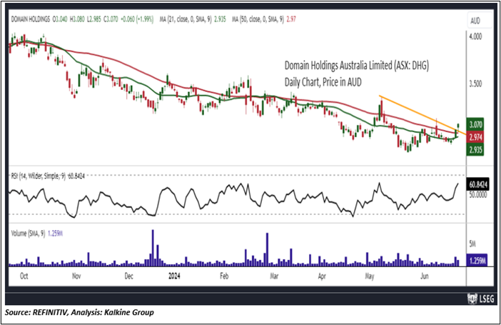This screenshot has height=325, width=501.
Task: Click the Oct label on time axis
Action: pos(24,276)
